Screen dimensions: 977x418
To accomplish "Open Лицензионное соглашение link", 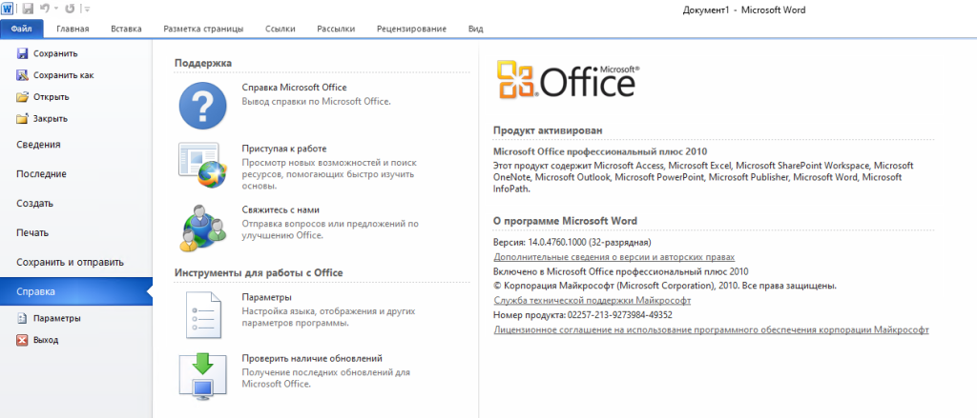I will 711,329.
